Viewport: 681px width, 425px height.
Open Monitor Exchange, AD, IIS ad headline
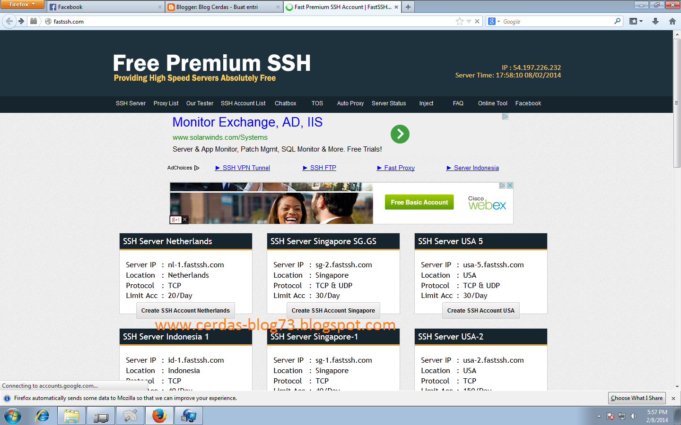click(247, 122)
